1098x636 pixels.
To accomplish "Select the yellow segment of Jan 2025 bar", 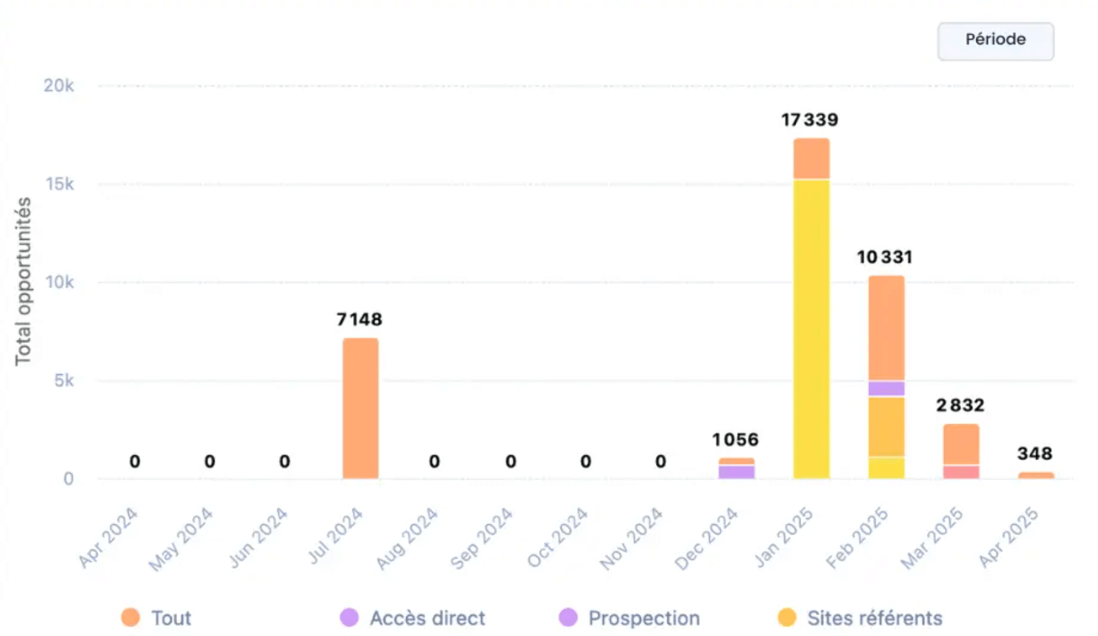I will (811, 330).
